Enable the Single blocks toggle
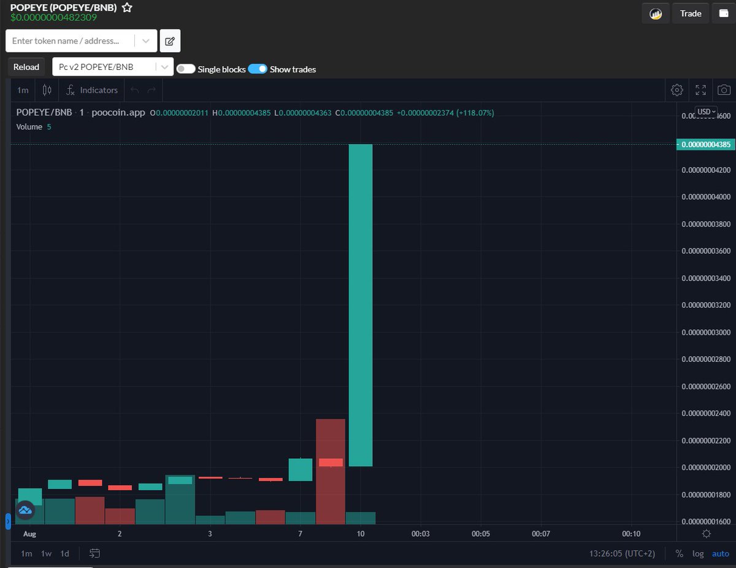Viewport: 736px width, 568px height. [185, 69]
